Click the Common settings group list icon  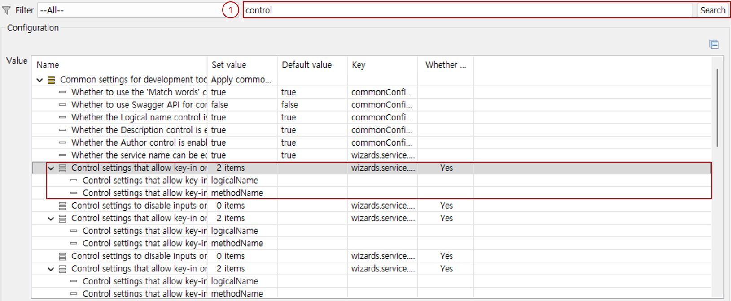tap(51, 80)
